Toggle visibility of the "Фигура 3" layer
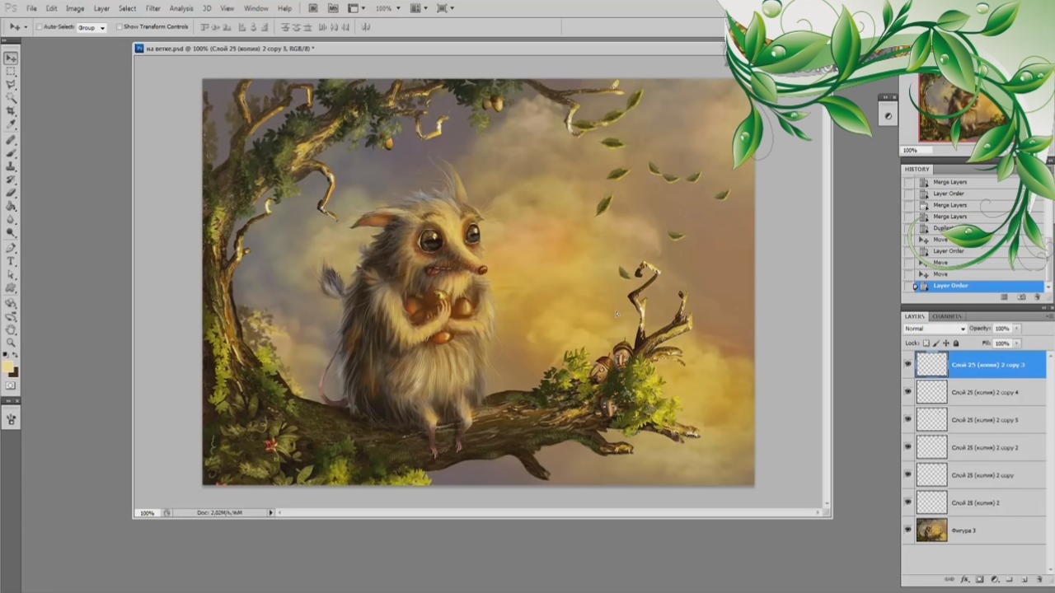1055x593 pixels. [x=908, y=530]
